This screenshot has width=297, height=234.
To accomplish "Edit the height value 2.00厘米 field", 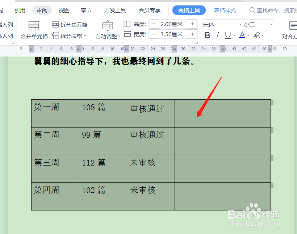I will pyautogui.click(x=173, y=24).
